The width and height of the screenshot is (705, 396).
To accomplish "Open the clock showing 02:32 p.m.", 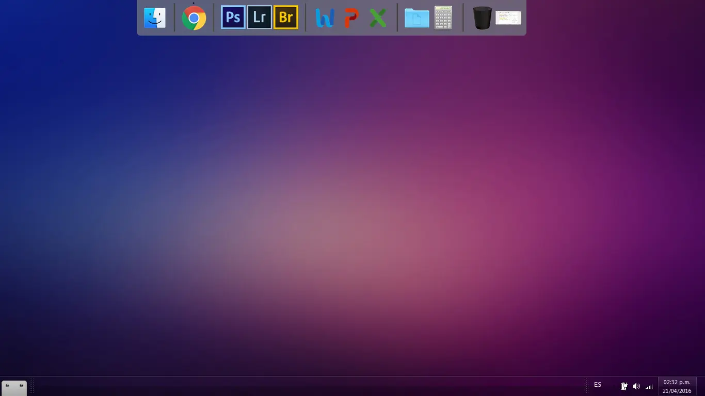I will 677,386.
